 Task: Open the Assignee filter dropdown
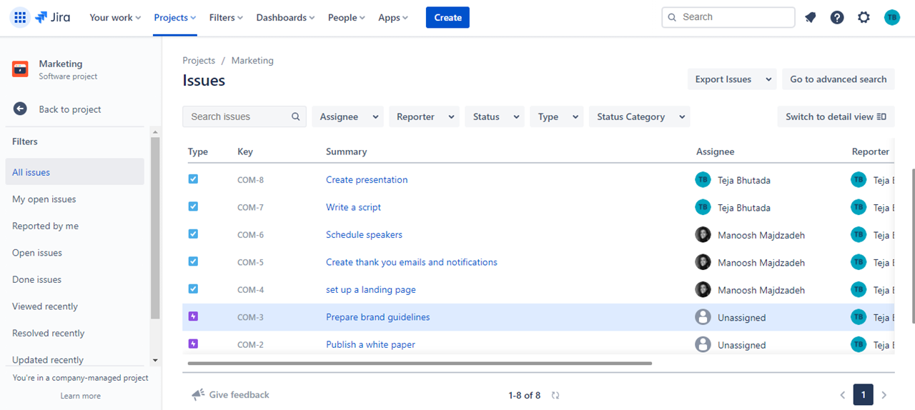tap(348, 116)
